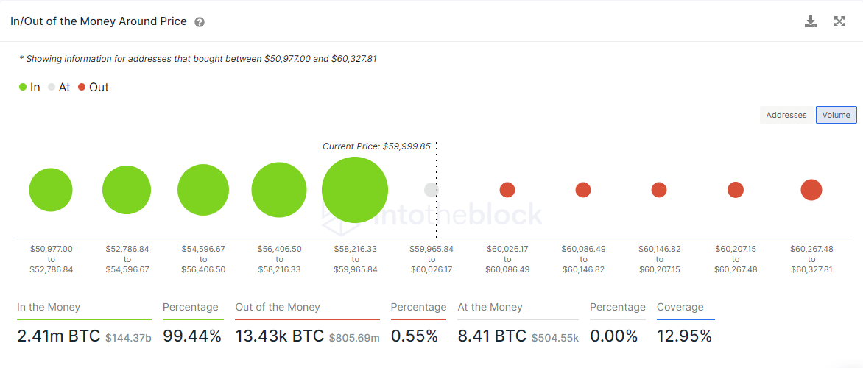Select the gray At the Money bubble

click(x=431, y=190)
